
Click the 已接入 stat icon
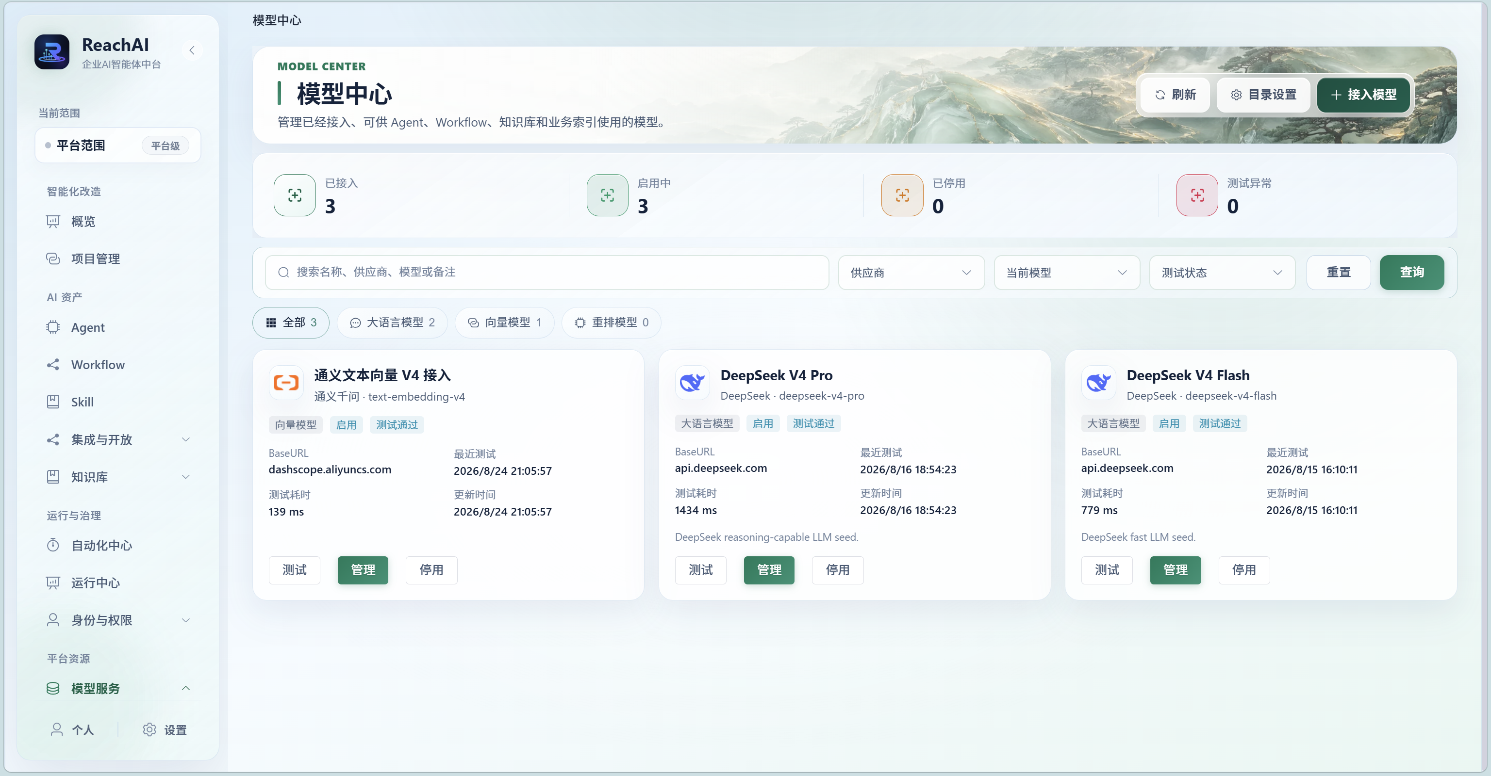[x=295, y=195]
